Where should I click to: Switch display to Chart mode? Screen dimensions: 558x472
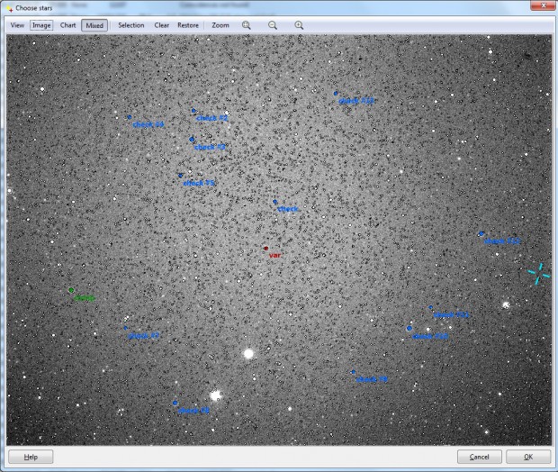tap(68, 25)
